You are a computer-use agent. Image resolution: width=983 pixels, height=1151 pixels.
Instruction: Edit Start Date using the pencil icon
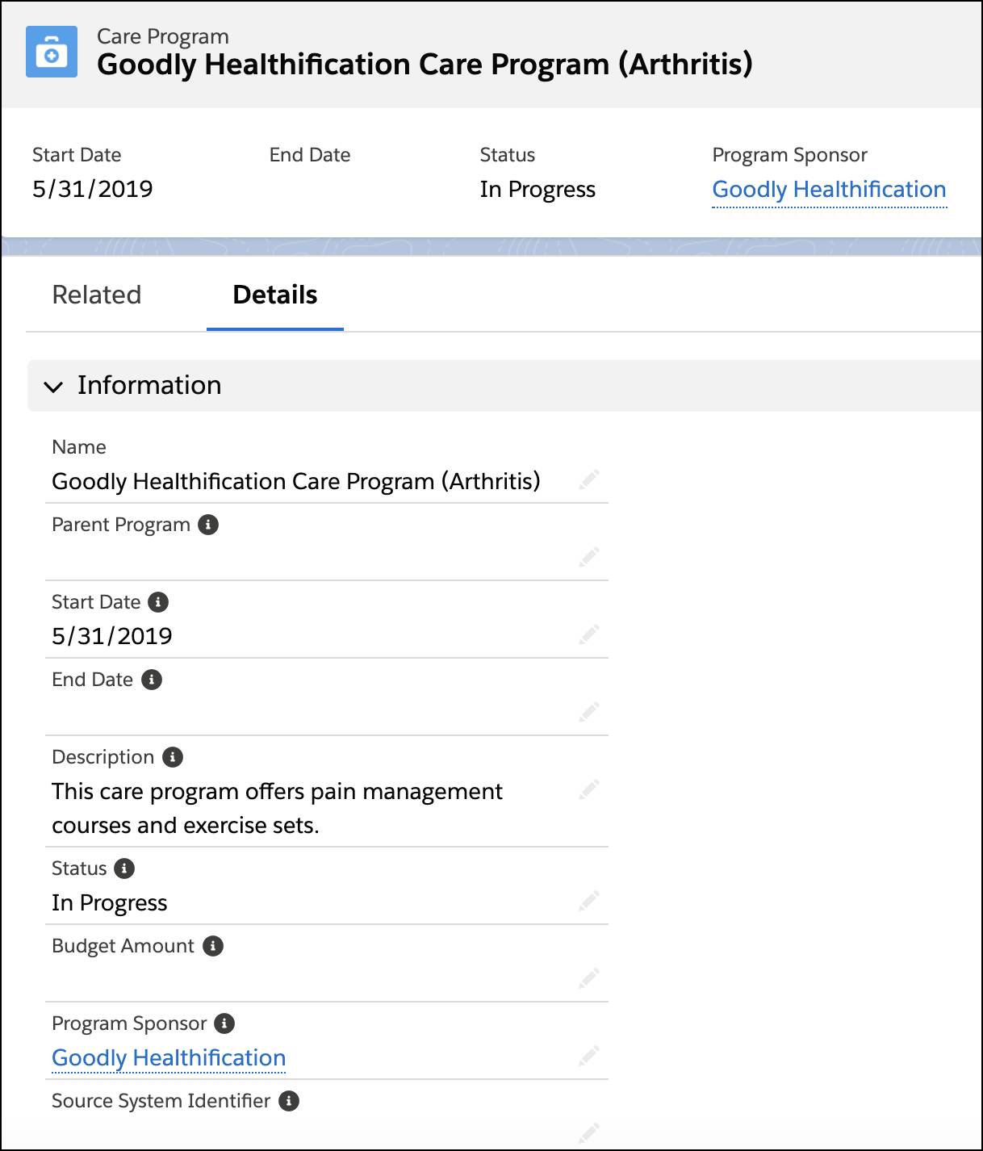(x=589, y=634)
